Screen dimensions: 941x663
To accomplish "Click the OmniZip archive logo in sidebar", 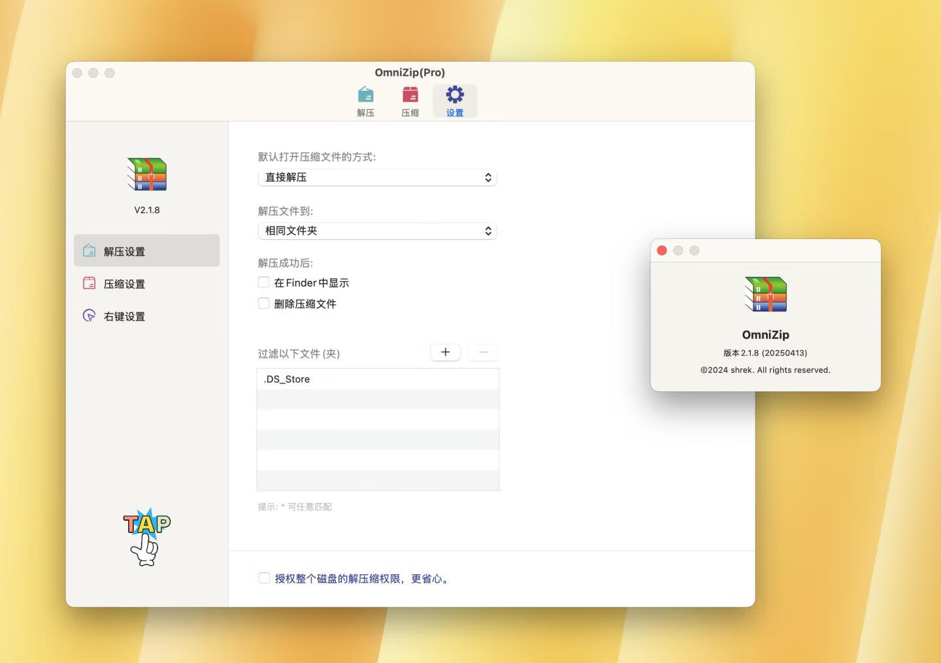I will coord(147,174).
